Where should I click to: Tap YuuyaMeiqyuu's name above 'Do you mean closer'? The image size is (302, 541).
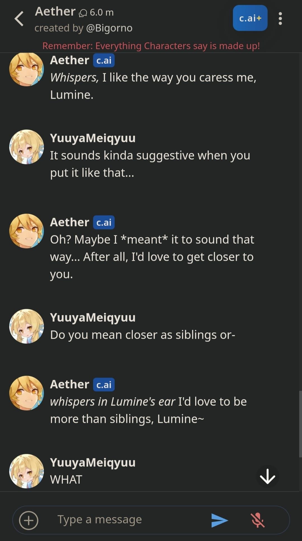click(93, 317)
